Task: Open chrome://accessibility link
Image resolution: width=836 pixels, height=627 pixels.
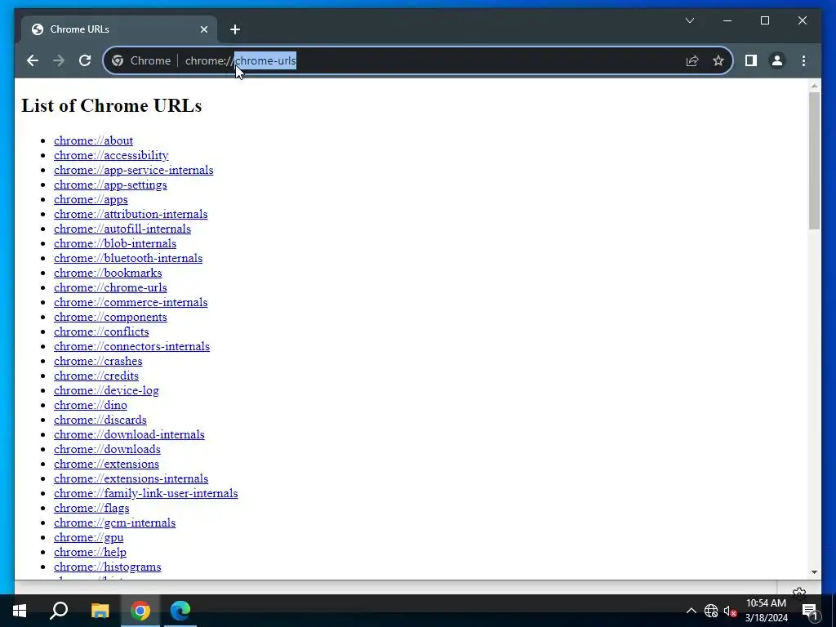Action: pyautogui.click(x=111, y=155)
